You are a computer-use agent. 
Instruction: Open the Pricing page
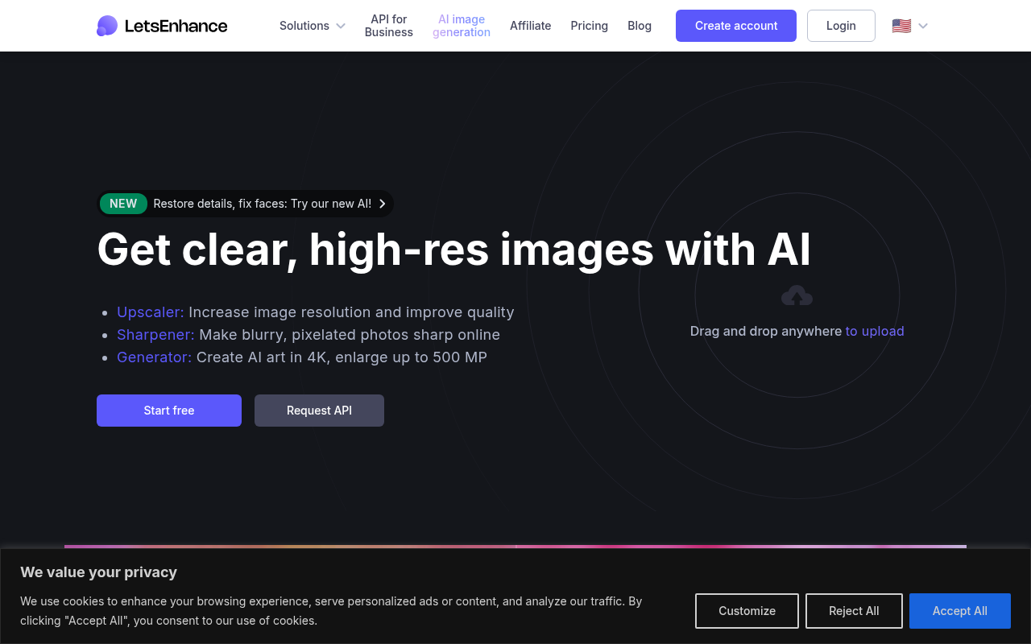(x=589, y=26)
